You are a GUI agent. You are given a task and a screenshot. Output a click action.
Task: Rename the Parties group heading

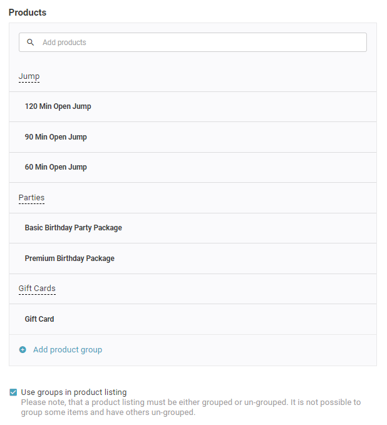pyautogui.click(x=31, y=198)
